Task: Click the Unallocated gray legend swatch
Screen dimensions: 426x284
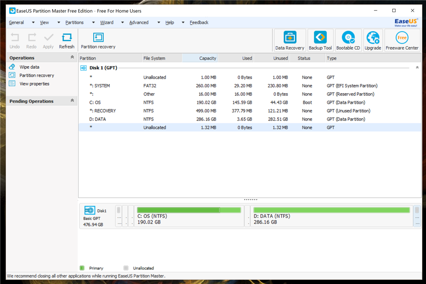Action: 126,268
